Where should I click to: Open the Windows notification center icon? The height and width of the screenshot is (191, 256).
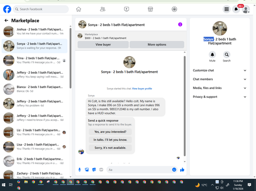click(249, 185)
